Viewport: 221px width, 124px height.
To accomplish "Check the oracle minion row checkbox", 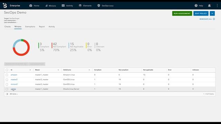I will pos(7,89).
